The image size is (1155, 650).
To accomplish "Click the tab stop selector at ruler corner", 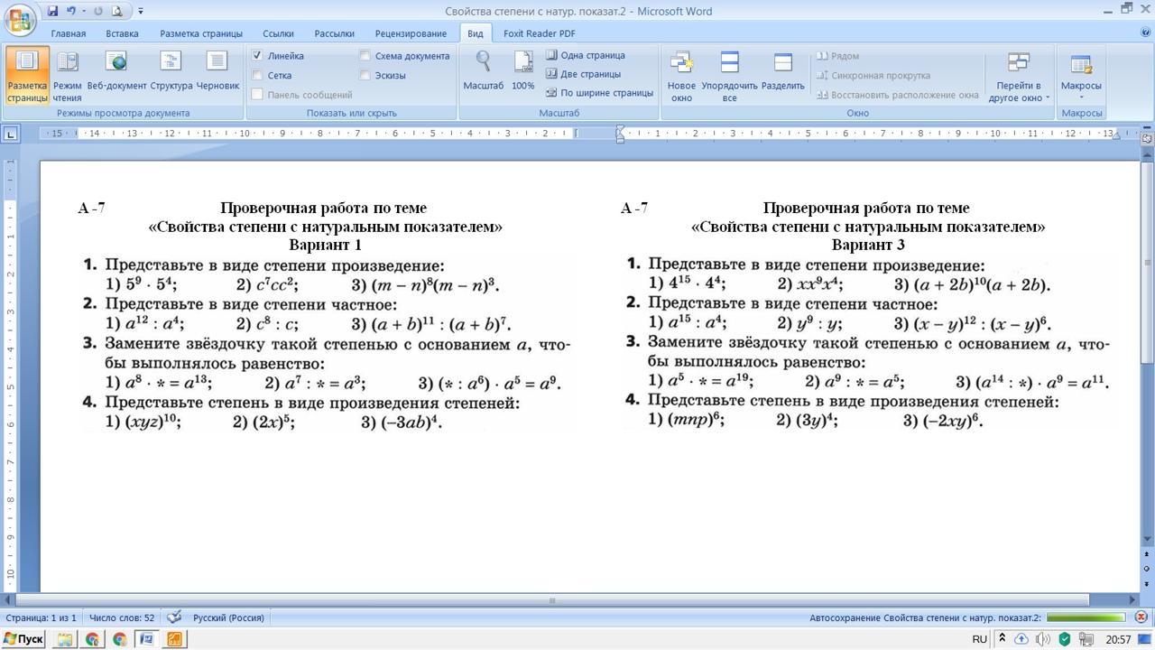I will tap(10, 134).
